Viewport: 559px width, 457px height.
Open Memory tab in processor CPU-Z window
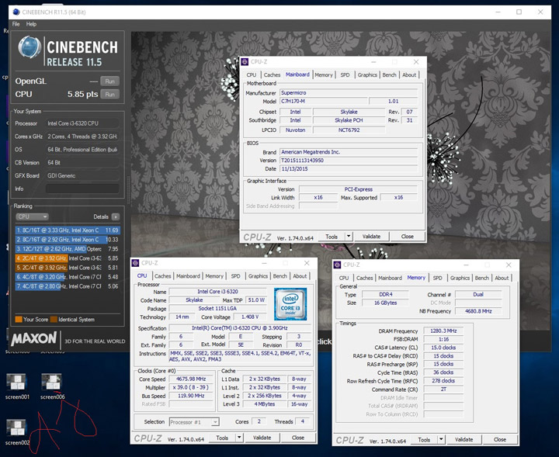pyautogui.click(x=214, y=276)
